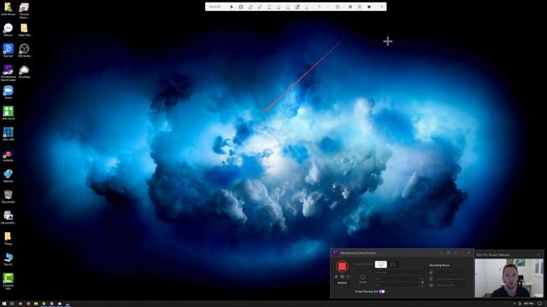This screenshot has width=547, height=307.
Task: Open the Zoom desktop shortcut
Action: point(8,92)
